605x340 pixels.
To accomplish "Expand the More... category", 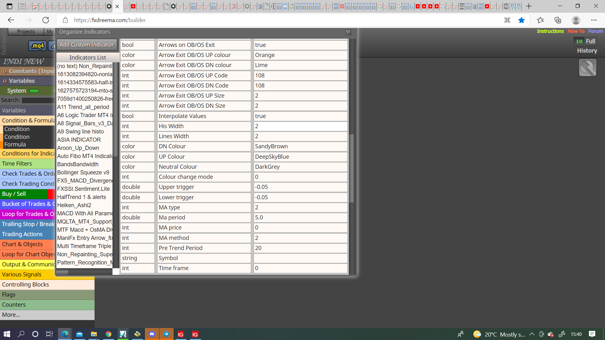I will [x=47, y=315].
